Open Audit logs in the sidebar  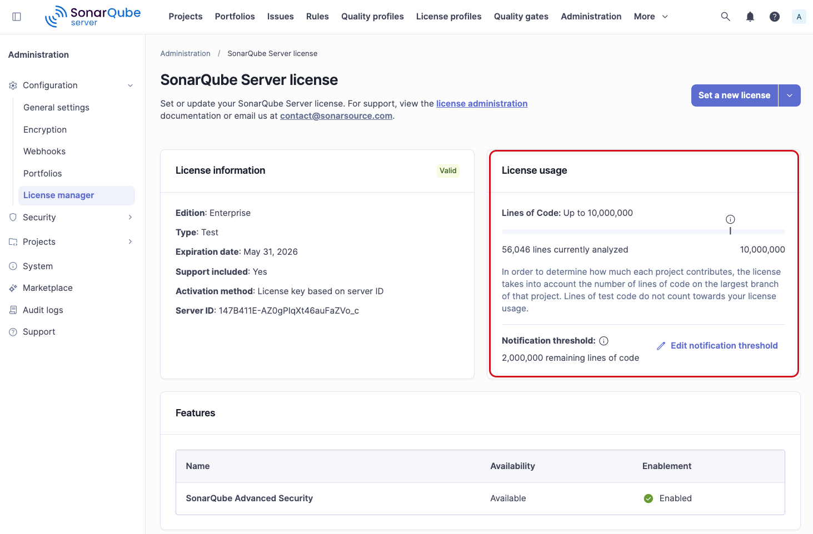click(43, 310)
